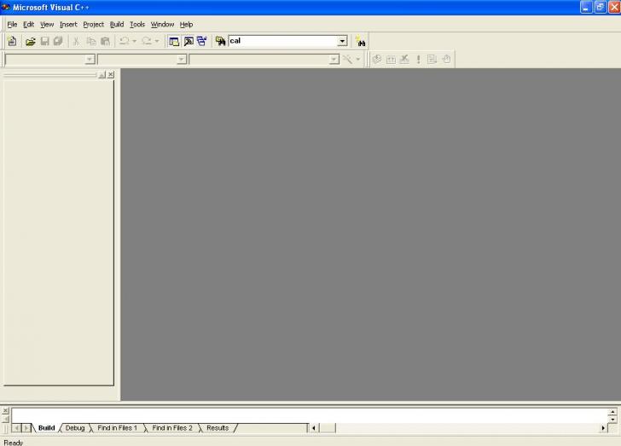621x446 pixels.
Task: Switch to the Debug output tab
Action: 75,428
